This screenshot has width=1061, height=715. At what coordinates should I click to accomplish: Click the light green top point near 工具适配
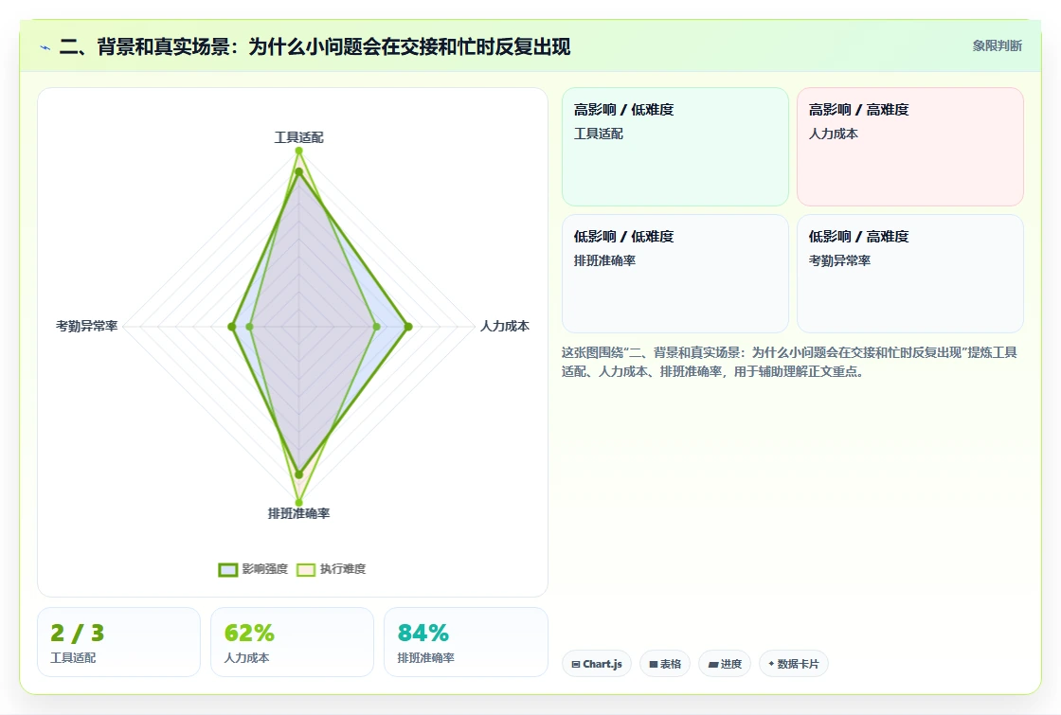(x=298, y=151)
